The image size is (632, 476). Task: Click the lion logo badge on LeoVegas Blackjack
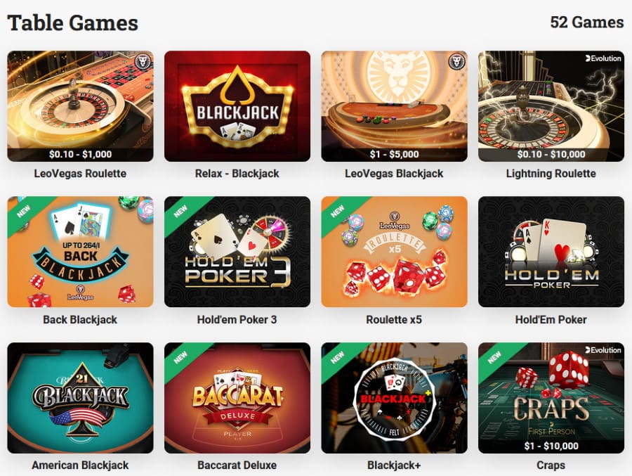[456, 62]
